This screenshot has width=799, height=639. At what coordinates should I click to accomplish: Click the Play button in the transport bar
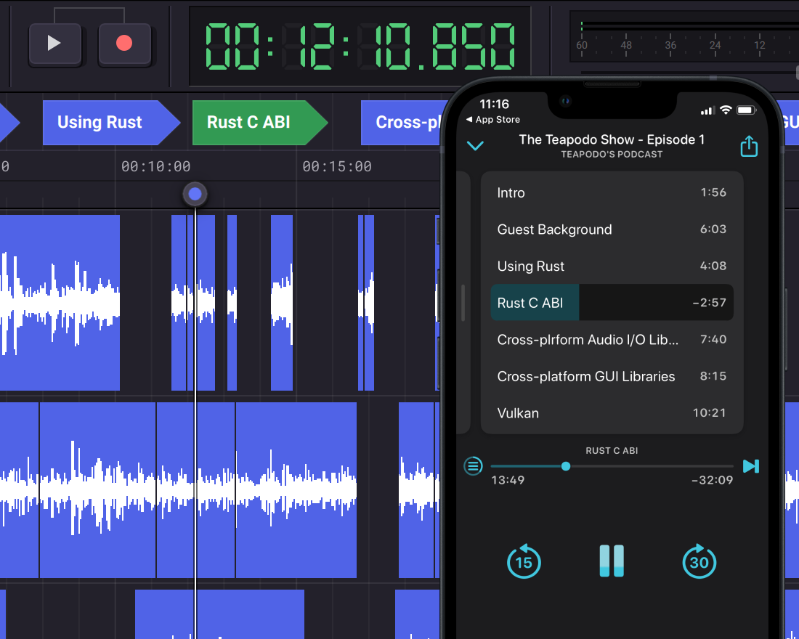click(54, 44)
